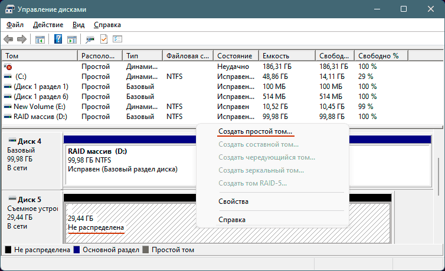Click drive icon of New Volume (E:)
The width and height of the screenshot is (445, 271).
8,107
